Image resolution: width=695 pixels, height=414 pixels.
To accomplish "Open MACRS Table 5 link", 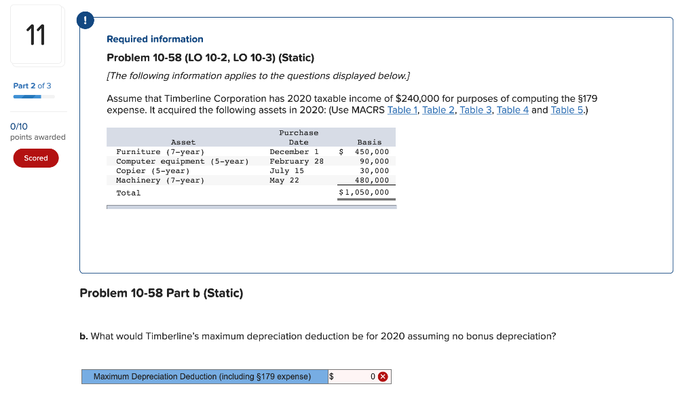I will (x=567, y=110).
